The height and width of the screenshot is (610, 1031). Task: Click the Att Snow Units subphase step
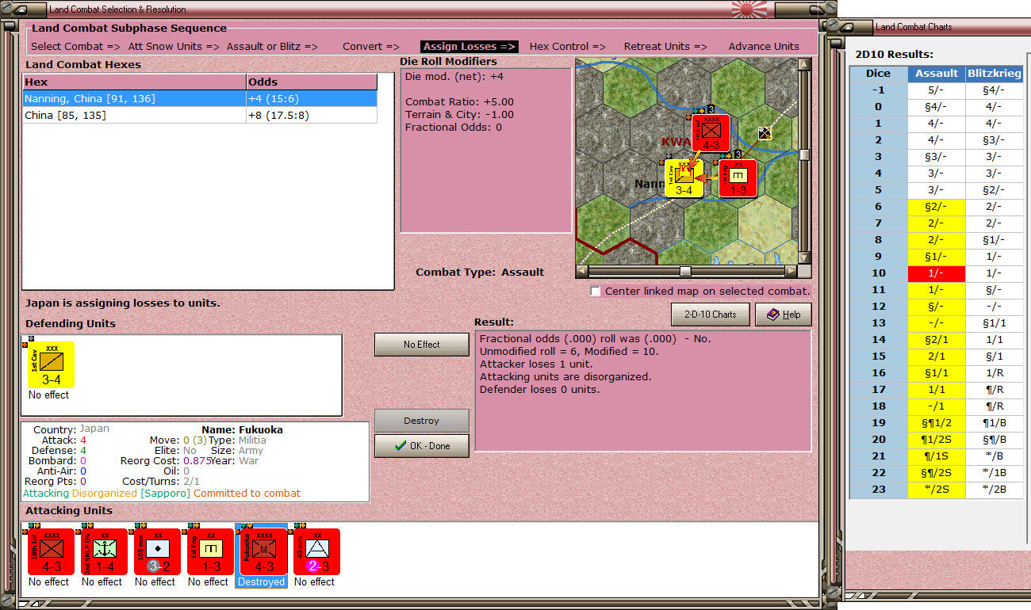pos(173,47)
